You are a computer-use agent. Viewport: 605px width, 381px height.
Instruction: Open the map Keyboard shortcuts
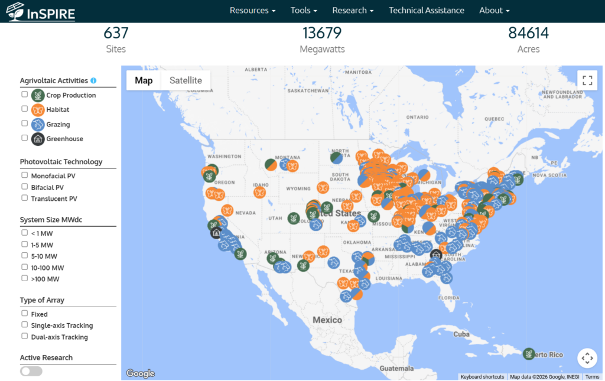(x=482, y=377)
